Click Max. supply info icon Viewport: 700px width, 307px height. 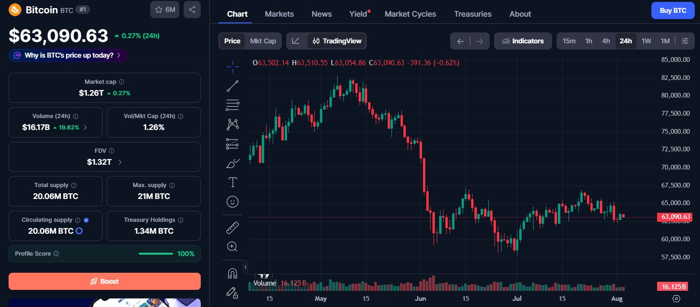tap(172, 186)
